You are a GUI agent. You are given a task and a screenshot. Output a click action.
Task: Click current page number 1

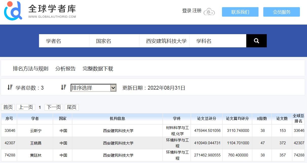tap(40, 108)
